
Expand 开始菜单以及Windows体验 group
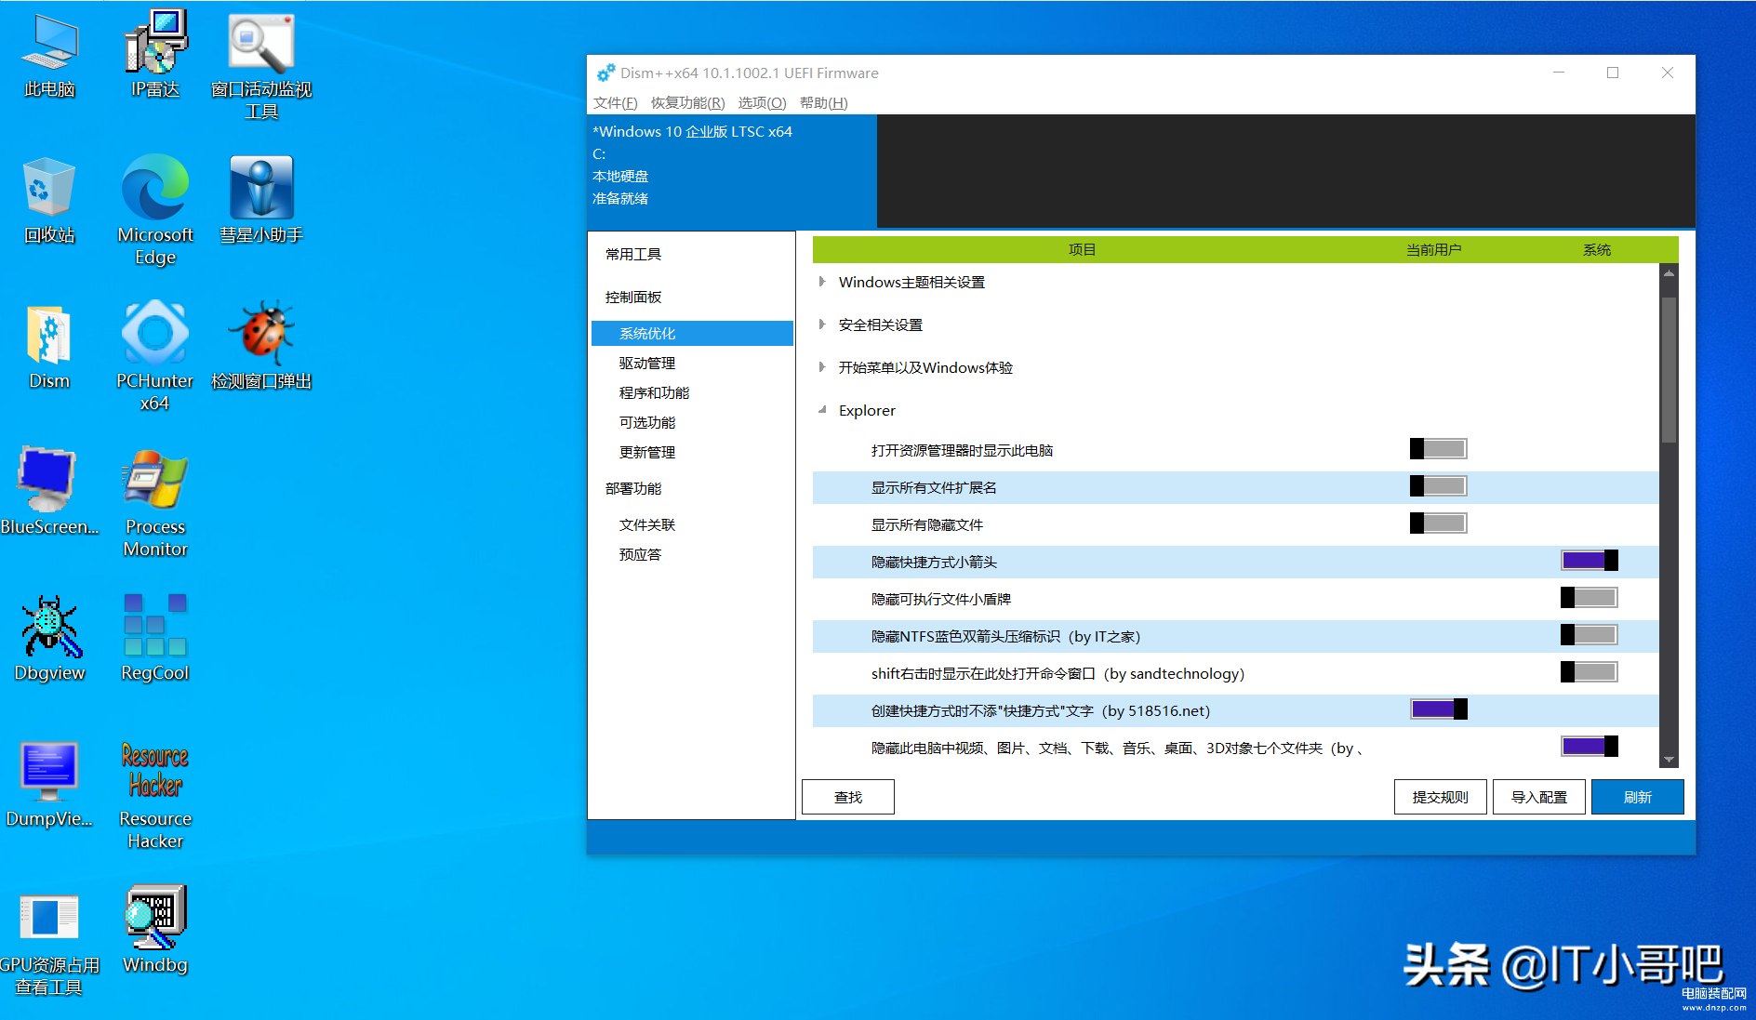pos(822,367)
